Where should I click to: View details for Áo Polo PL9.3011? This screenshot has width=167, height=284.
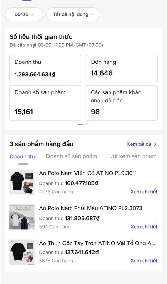[144, 192]
